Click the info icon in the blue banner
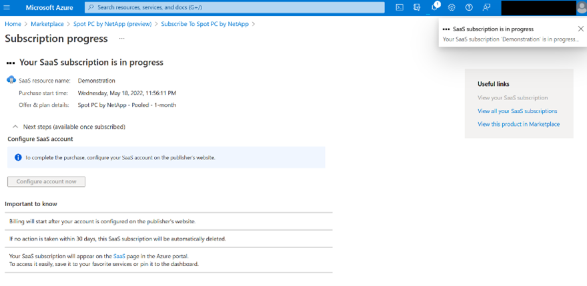Screen dimensions: 587x286 pyautogui.click(x=18, y=157)
